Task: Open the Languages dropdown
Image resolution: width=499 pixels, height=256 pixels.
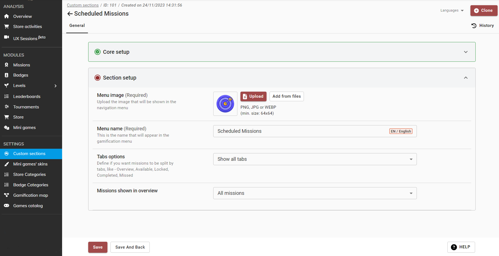Action: point(452,10)
